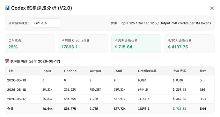Click the 轮数 column header
Screen dimensions: 220x117
tap(203, 71)
